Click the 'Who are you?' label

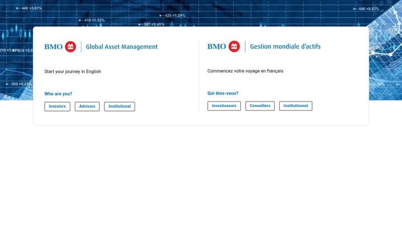click(x=58, y=94)
